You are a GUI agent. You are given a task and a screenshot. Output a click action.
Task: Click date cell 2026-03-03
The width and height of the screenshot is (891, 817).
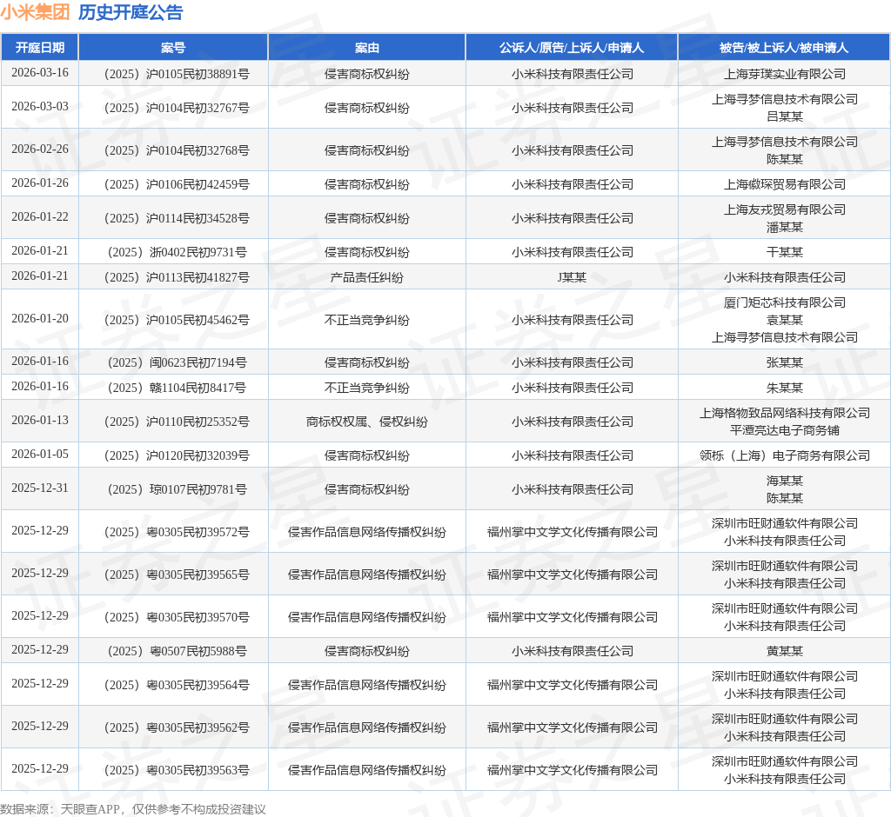tap(40, 107)
